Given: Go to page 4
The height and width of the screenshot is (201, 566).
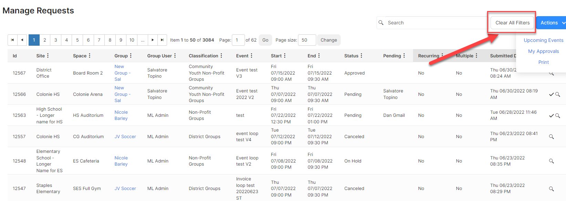Looking at the screenshot, I should 66,40.
